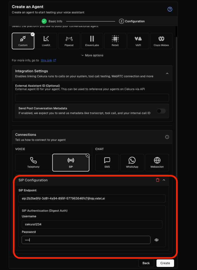Click the 'VOICE' section label
Image resolution: width=197 pixels, height=270 pixels.
(20, 149)
